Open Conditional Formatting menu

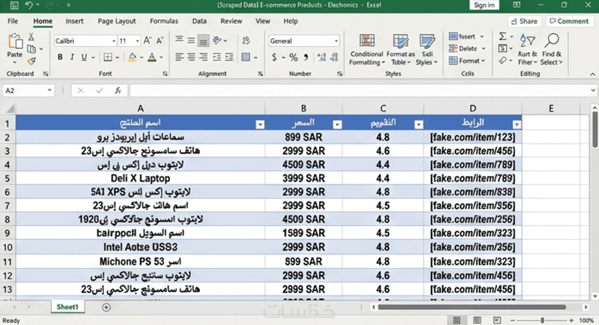pyautogui.click(x=367, y=50)
